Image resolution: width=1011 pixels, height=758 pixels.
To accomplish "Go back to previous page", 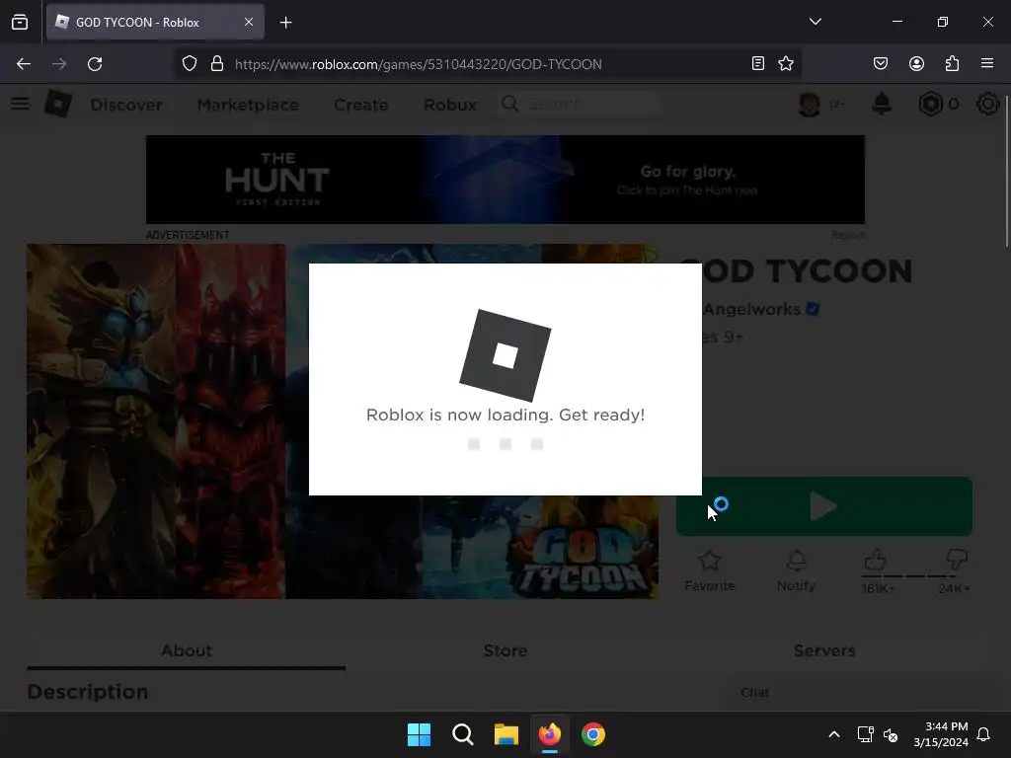I will click(x=24, y=64).
